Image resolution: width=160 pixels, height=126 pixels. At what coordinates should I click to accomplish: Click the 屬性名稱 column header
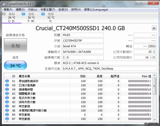pyautogui.click(x=44, y=76)
